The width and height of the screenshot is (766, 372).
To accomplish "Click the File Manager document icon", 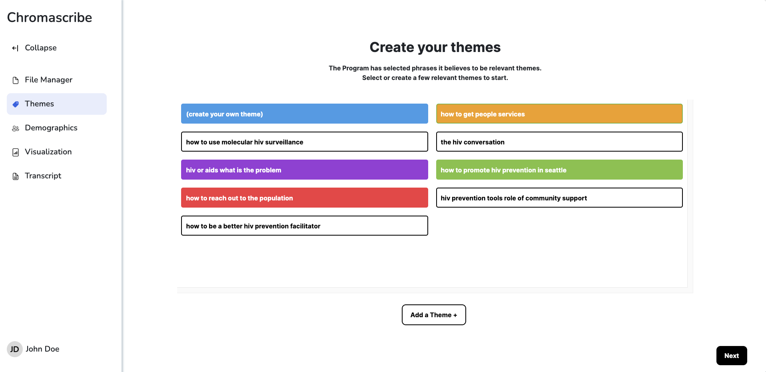I will click(x=16, y=80).
